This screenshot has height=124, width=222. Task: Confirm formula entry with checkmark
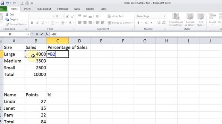click(x=42, y=34)
